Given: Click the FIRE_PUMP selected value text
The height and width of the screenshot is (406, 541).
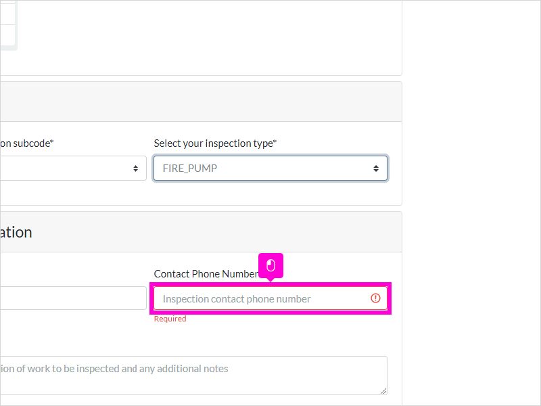Looking at the screenshot, I should pos(190,168).
